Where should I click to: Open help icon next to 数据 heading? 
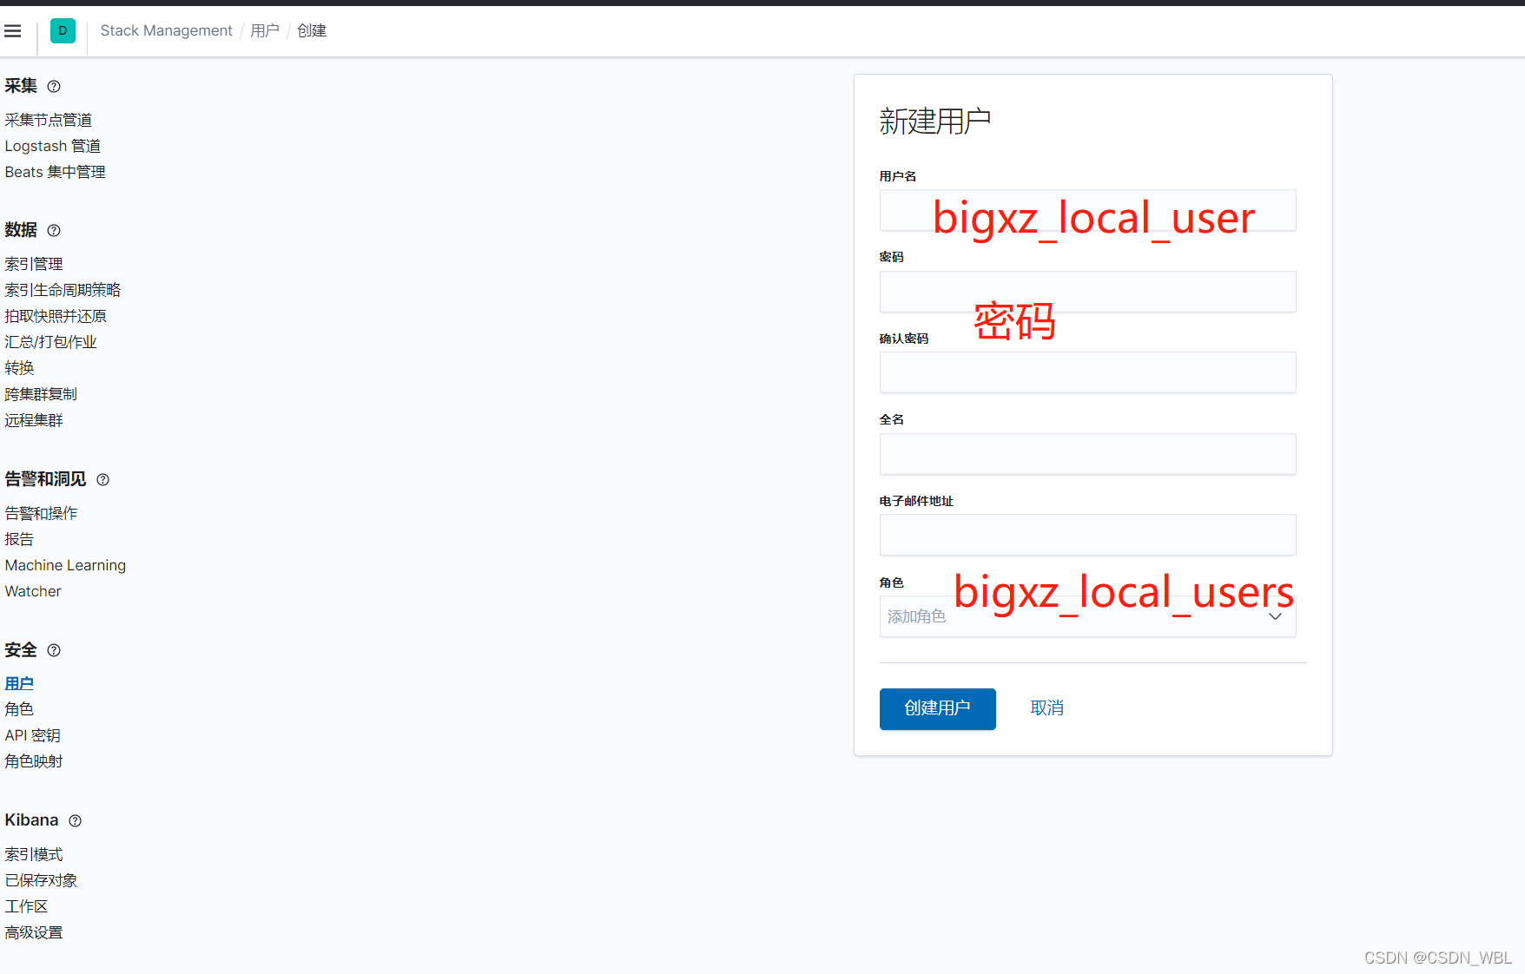54,231
